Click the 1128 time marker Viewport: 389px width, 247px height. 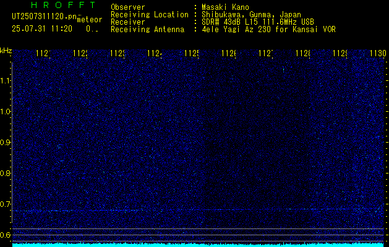302,53
